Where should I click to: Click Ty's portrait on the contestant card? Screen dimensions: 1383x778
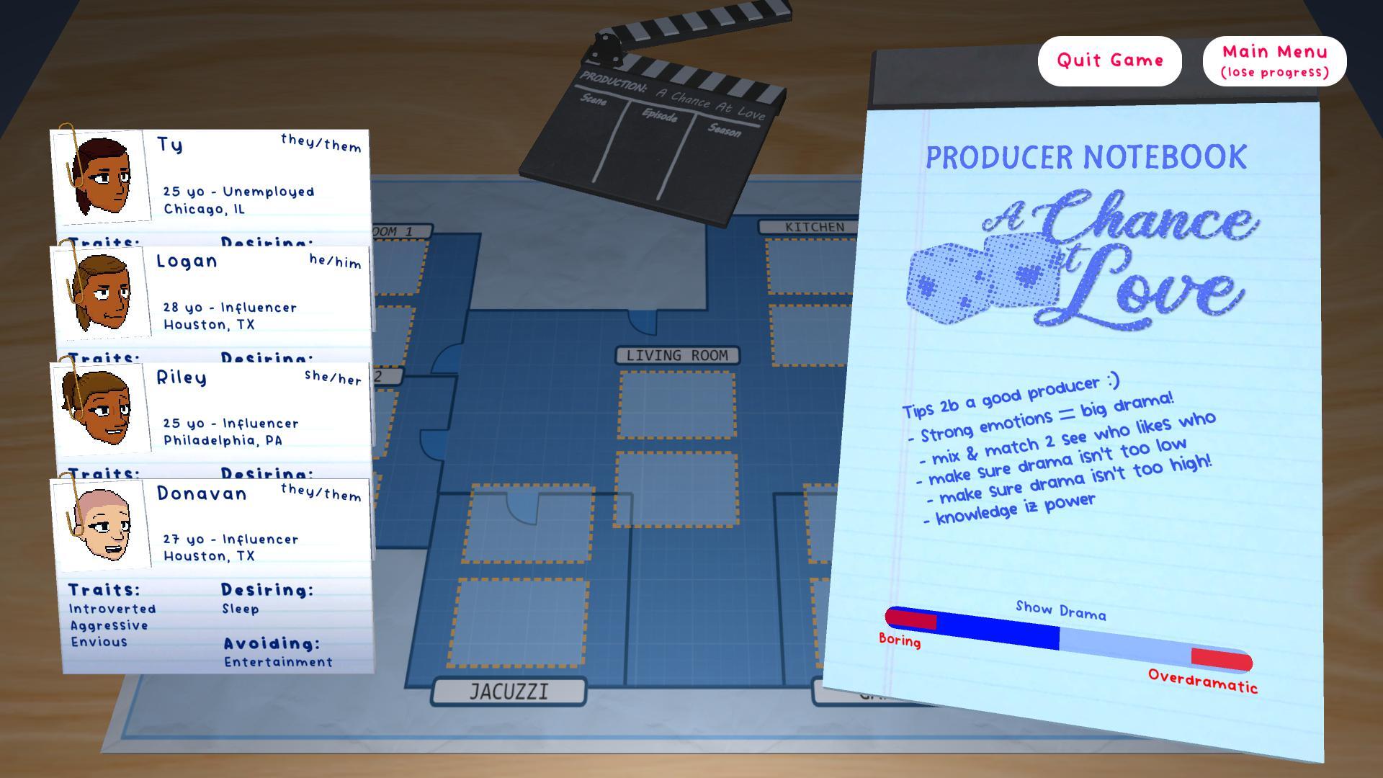coord(102,176)
